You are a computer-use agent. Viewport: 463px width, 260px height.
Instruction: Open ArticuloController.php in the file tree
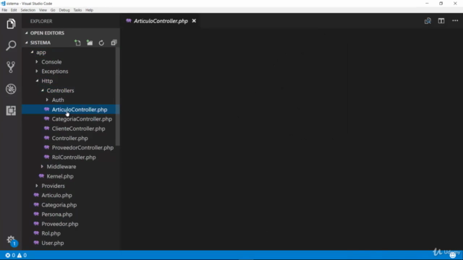pos(71,109)
